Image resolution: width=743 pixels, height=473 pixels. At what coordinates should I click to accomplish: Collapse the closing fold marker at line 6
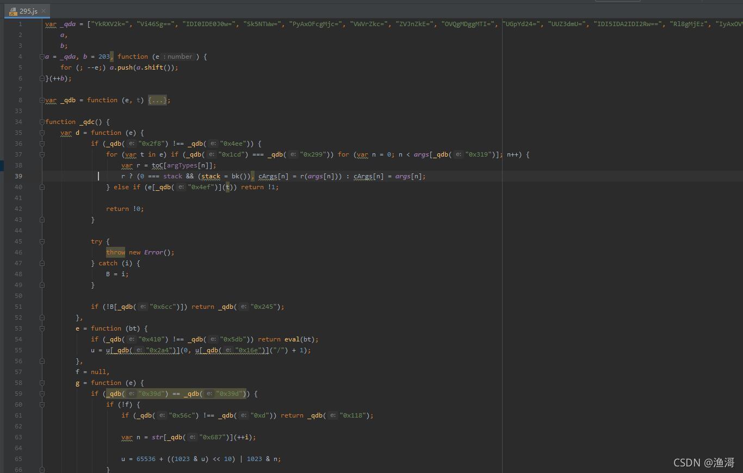pyautogui.click(x=42, y=78)
